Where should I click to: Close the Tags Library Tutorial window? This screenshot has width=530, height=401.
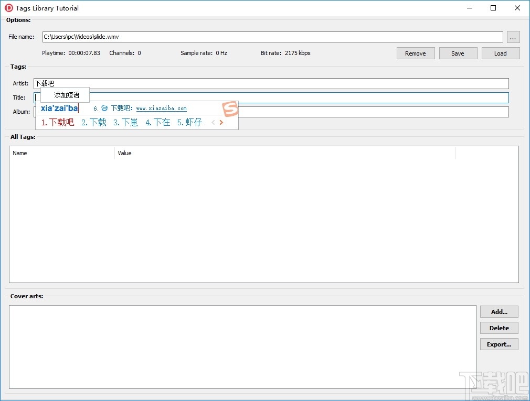click(x=517, y=8)
